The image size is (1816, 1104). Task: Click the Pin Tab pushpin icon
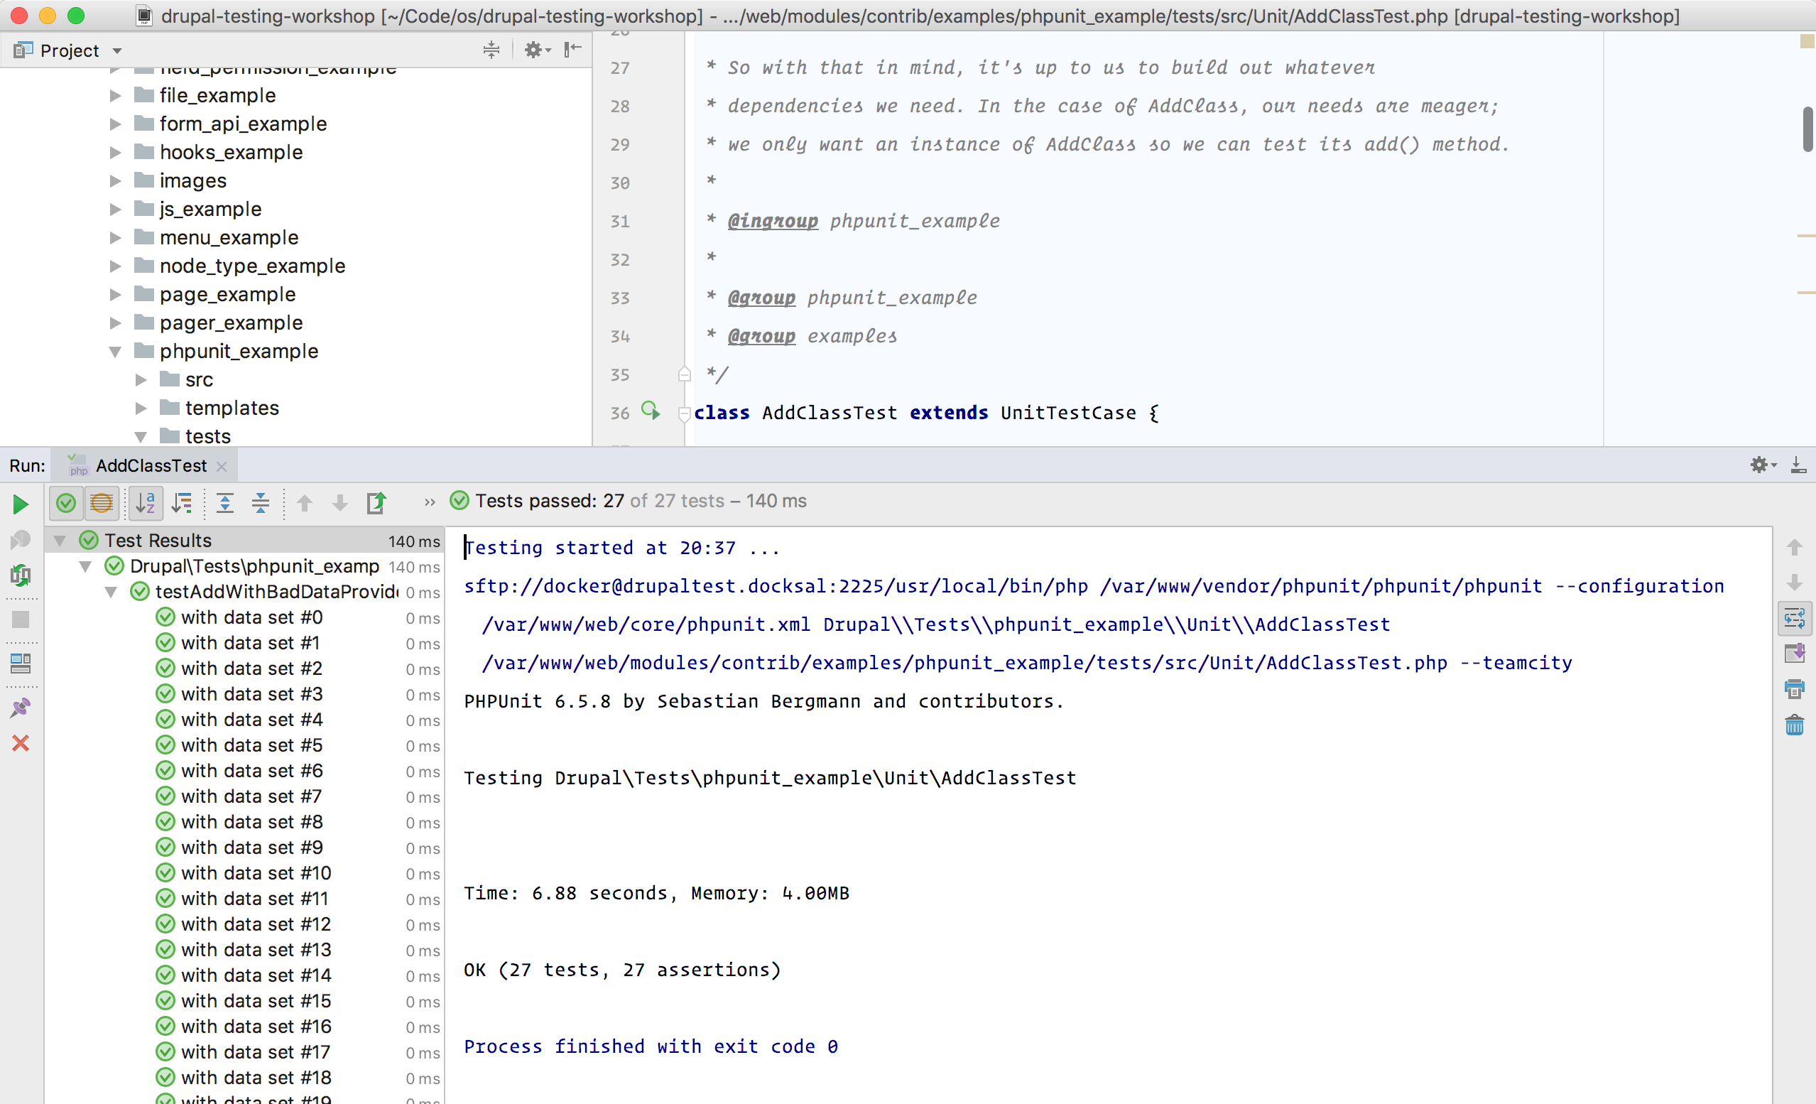click(x=20, y=708)
